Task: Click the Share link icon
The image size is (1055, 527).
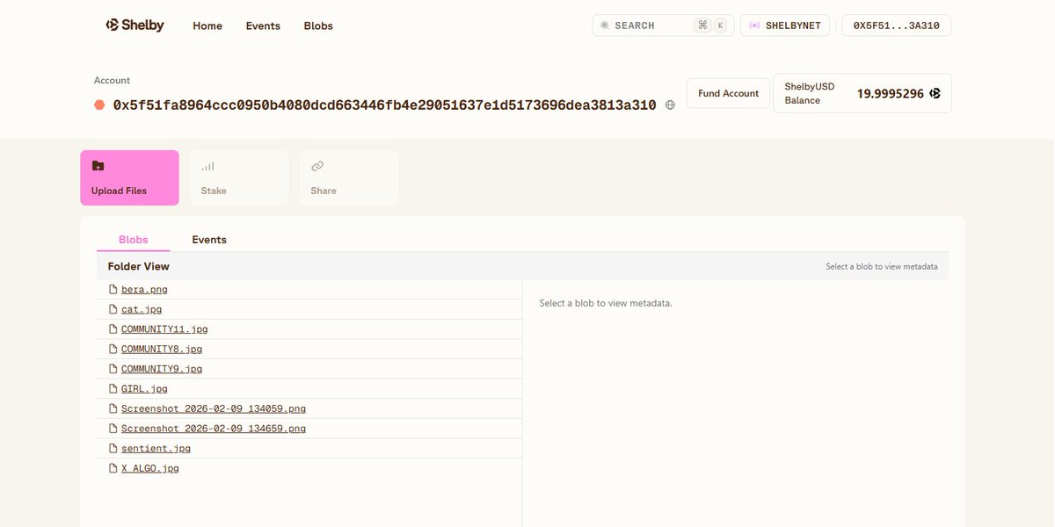Action: [x=317, y=166]
